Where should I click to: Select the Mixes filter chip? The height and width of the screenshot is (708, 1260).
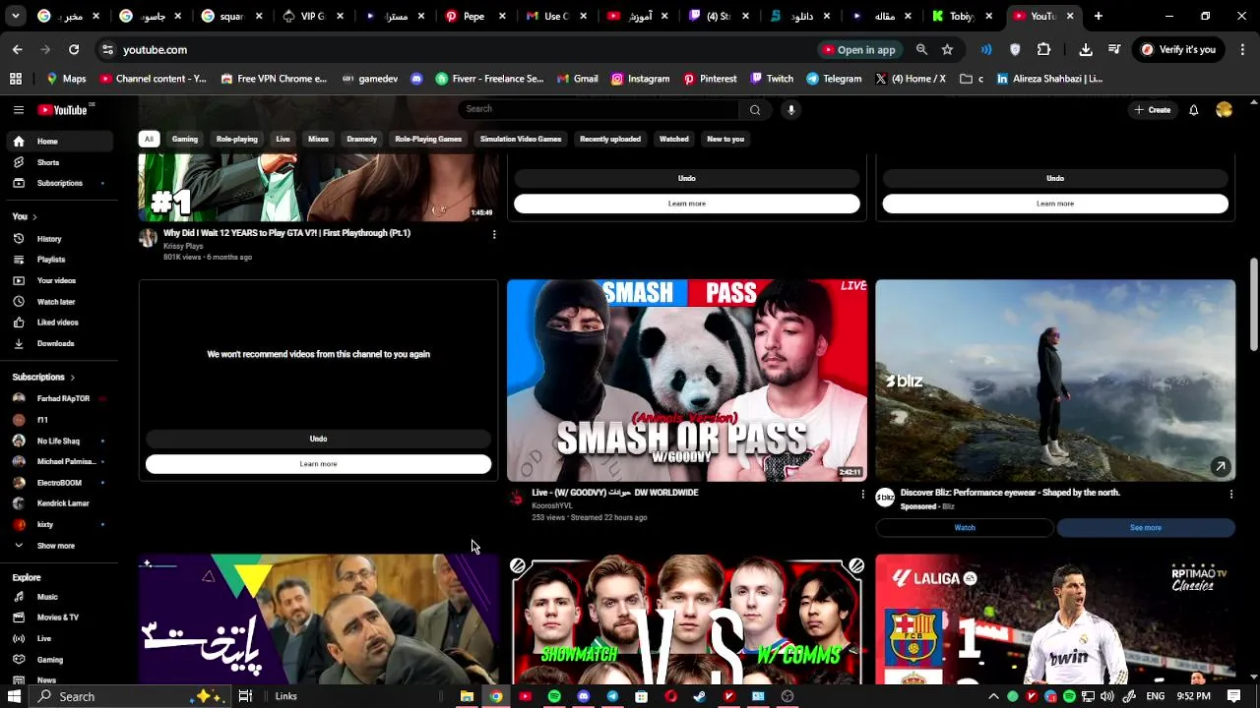click(318, 139)
